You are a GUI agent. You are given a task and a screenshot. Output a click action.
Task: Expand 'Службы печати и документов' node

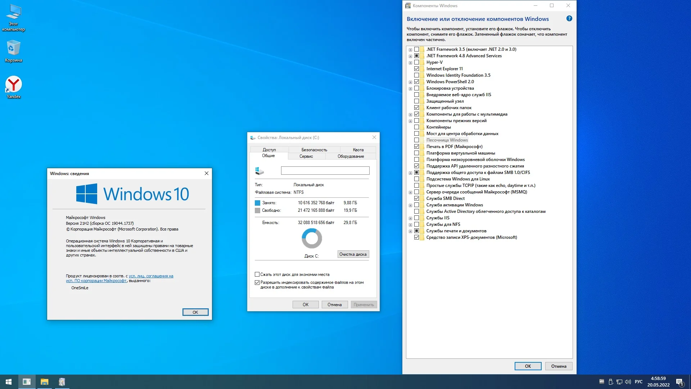[410, 231]
